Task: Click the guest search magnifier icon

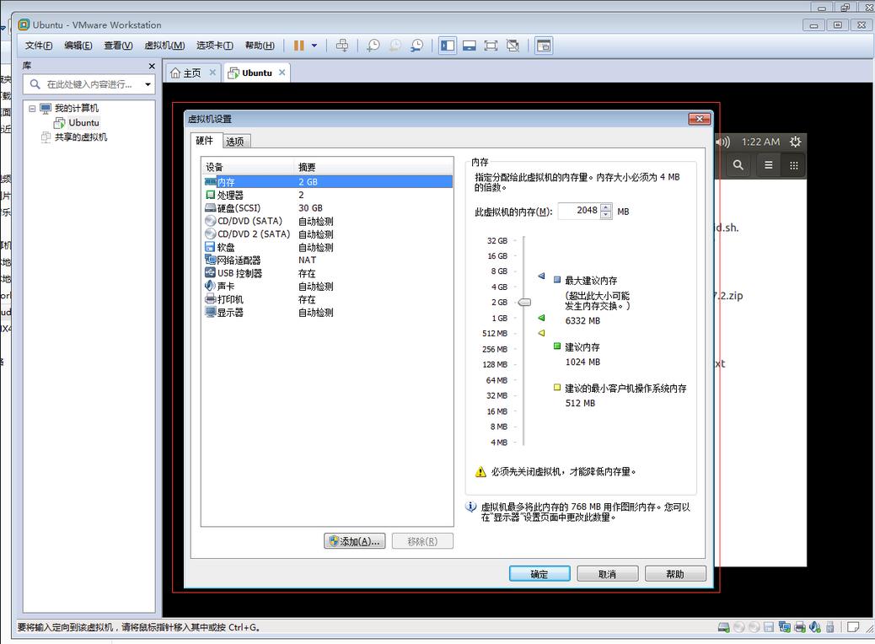Action: click(x=738, y=165)
